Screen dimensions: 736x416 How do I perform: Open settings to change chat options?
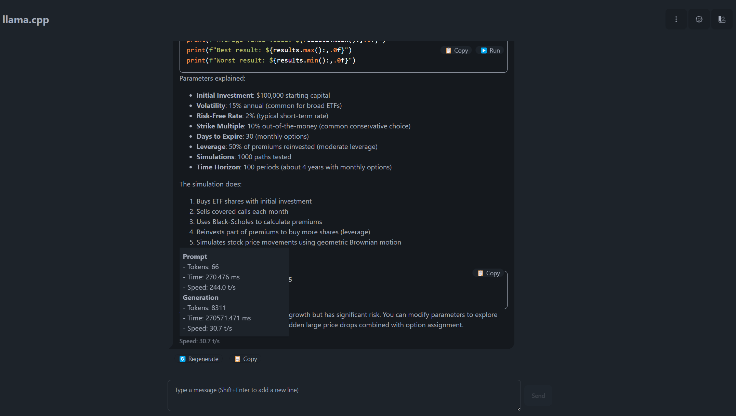[x=699, y=19]
